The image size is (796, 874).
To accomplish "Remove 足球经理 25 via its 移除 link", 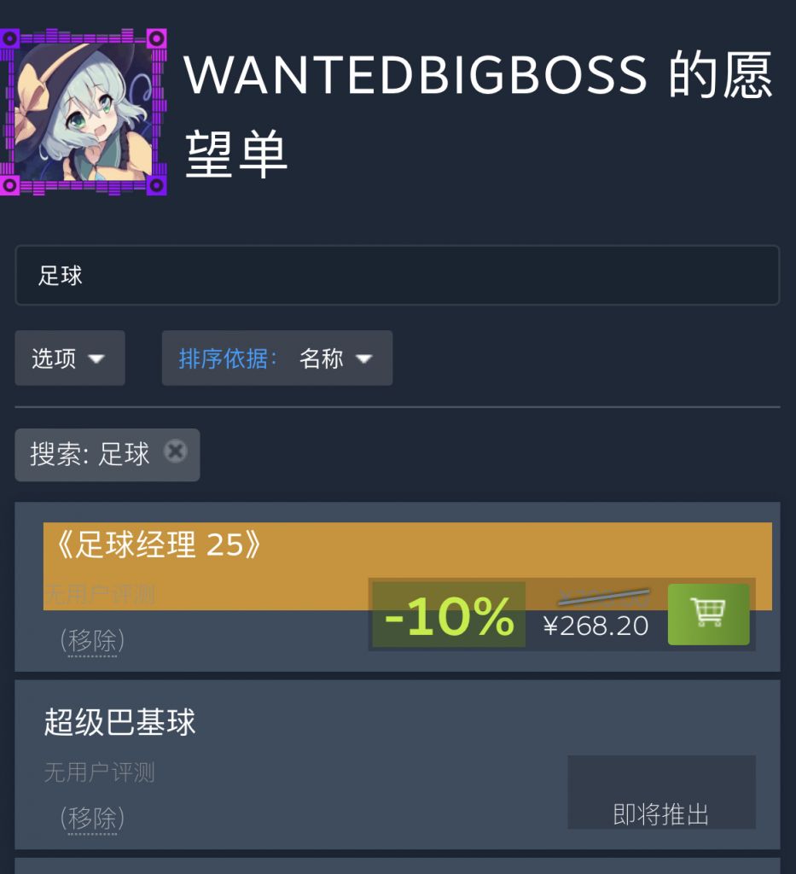I will click(x=92, y=640).
